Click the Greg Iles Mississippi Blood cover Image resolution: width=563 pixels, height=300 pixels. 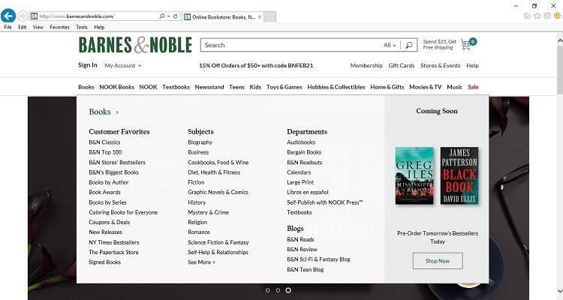[x=414, y=175]
